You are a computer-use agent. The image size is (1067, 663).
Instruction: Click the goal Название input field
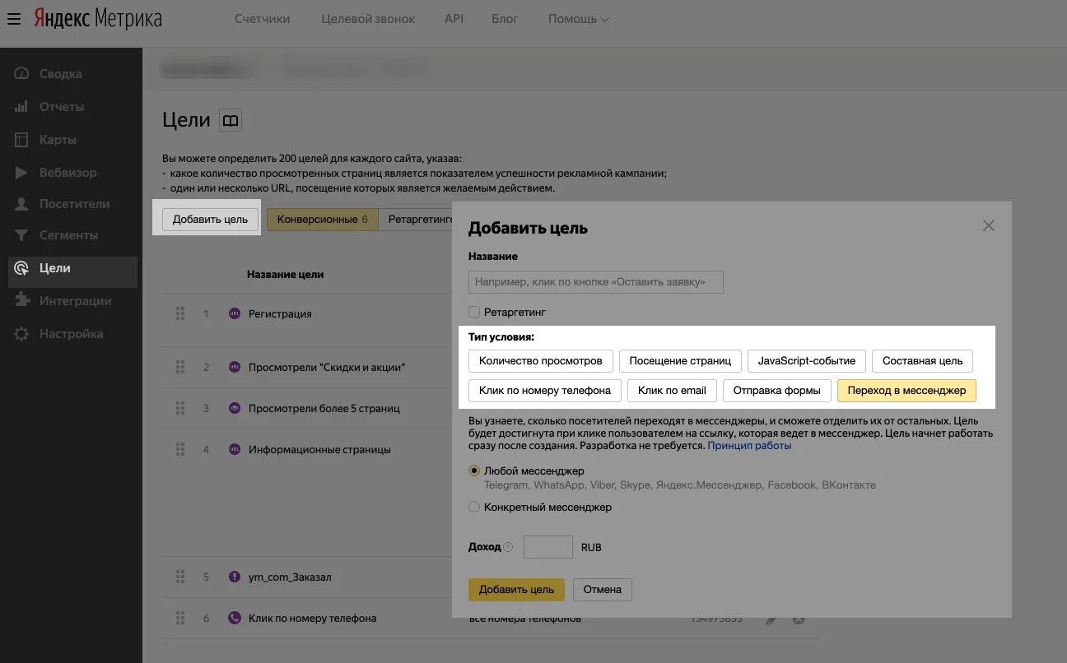tap(596, 282)
